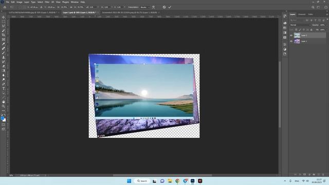
Task: Change the screen mode at toolbar bottom
Action: [4, 129]
